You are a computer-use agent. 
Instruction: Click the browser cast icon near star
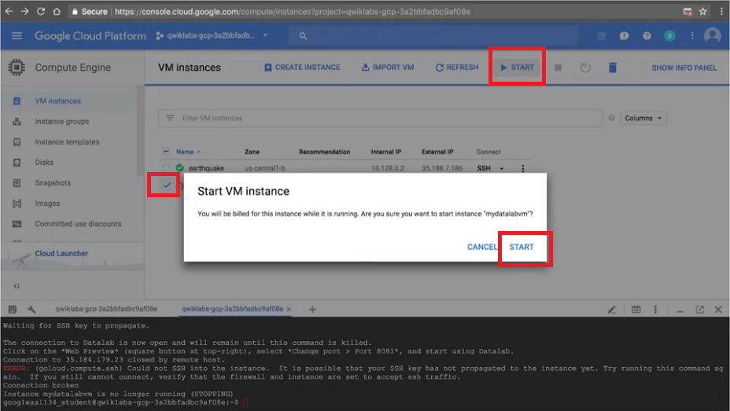[688, 12]
